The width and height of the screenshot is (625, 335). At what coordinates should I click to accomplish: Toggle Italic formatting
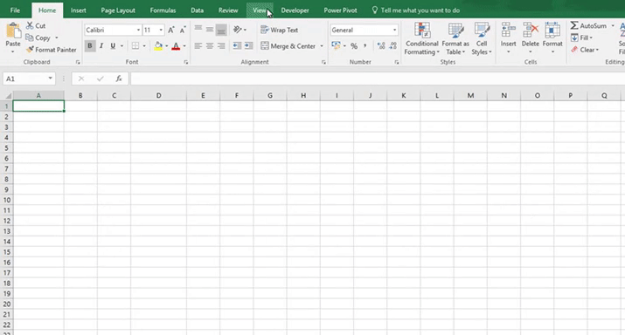coord(101,45)
